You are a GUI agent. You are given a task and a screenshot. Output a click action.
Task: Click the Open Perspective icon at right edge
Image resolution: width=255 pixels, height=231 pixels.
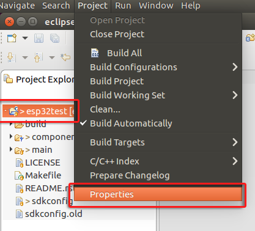pyautogui.click(x=250, y=38)
